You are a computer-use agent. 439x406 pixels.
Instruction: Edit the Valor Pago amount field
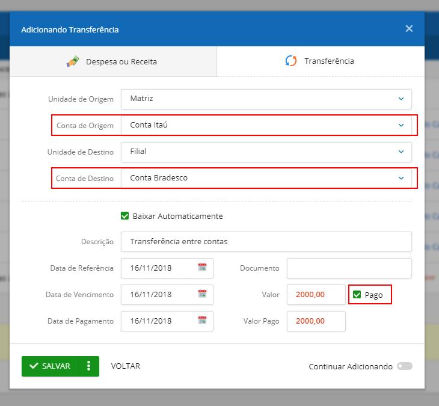click(x=316, y=321)
